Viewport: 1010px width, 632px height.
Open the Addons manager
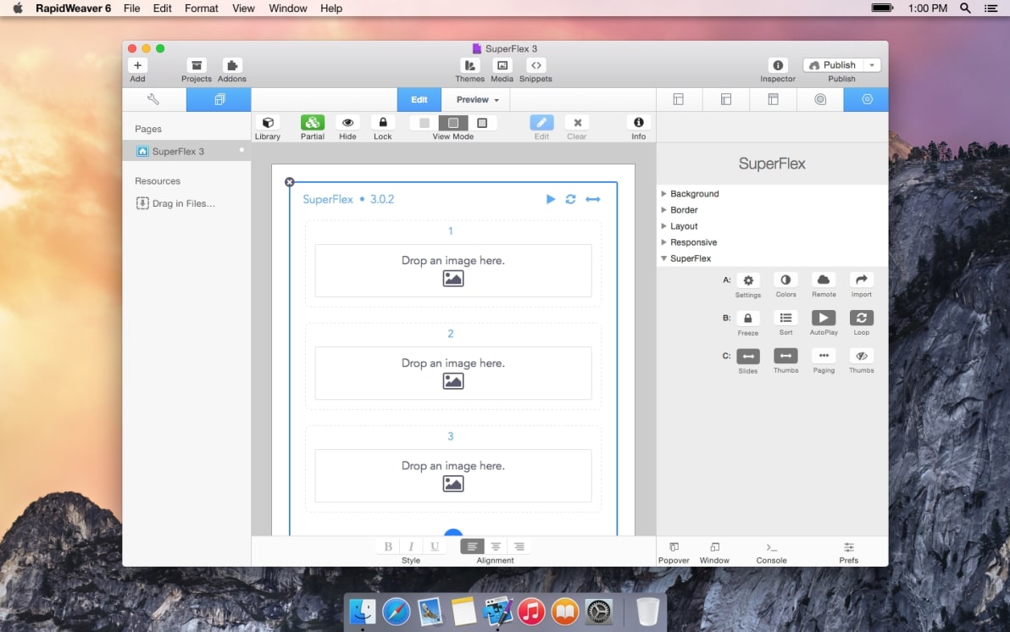232,66
